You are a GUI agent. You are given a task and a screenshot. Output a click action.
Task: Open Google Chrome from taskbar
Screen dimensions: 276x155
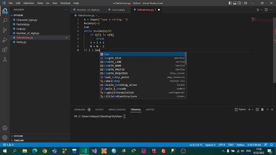44,151
